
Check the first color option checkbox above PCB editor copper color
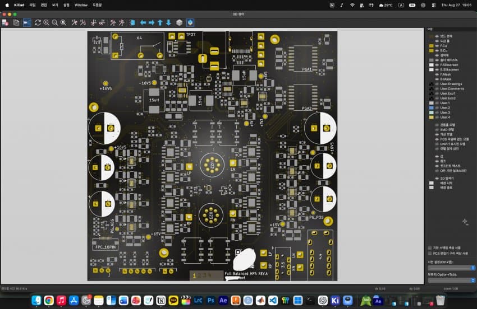430,247
